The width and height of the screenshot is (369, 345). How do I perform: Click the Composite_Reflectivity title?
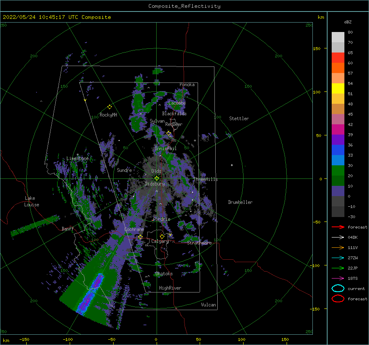point(184,6)
